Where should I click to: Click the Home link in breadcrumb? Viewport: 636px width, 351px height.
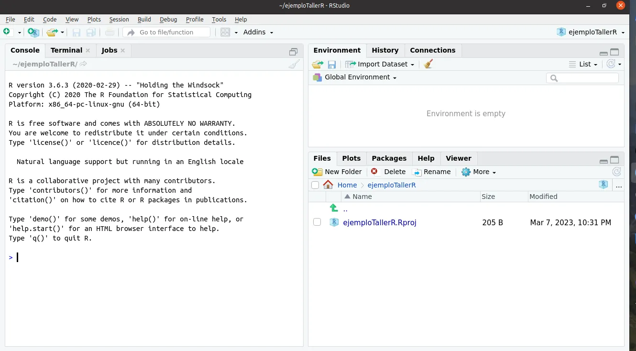pyautogui.click(x=347, y=185)
